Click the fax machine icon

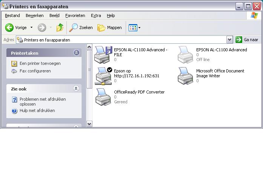pyautogui.click(x=14, y=71)
